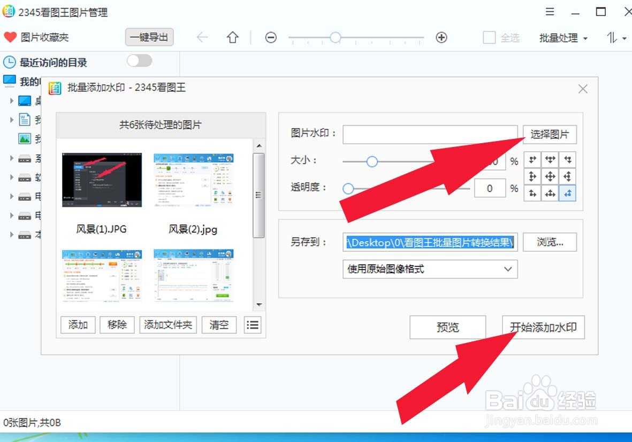Select bottom-right watermark position

pos(567,193)
